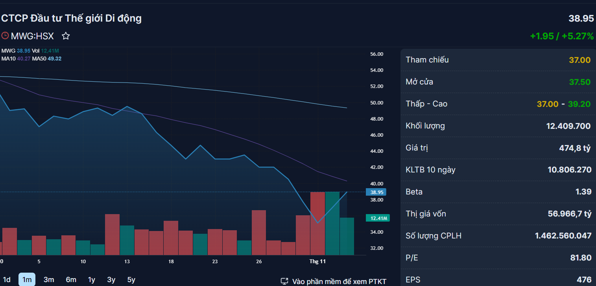Click the Thấp - Cao row label

(x=426, y=104)
